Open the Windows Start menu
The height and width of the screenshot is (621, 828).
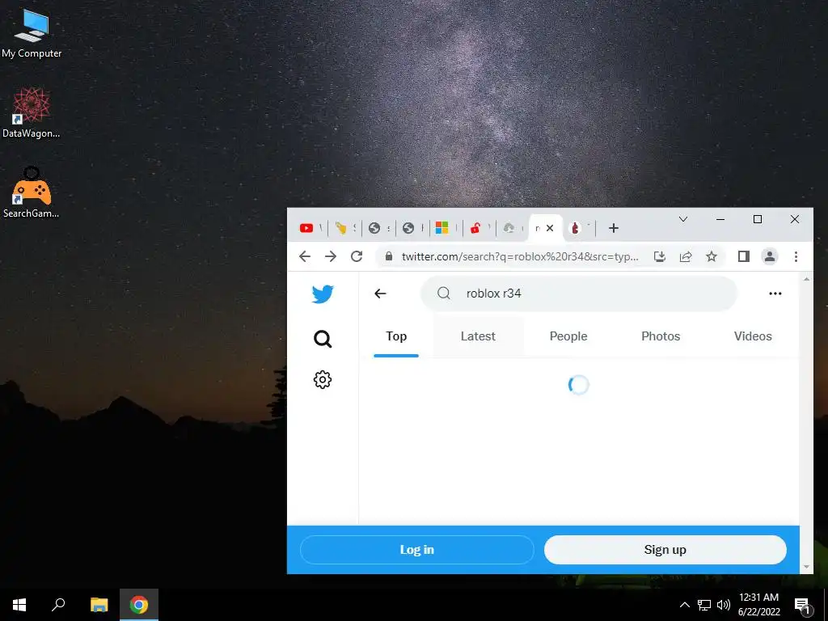coord(19,605)
